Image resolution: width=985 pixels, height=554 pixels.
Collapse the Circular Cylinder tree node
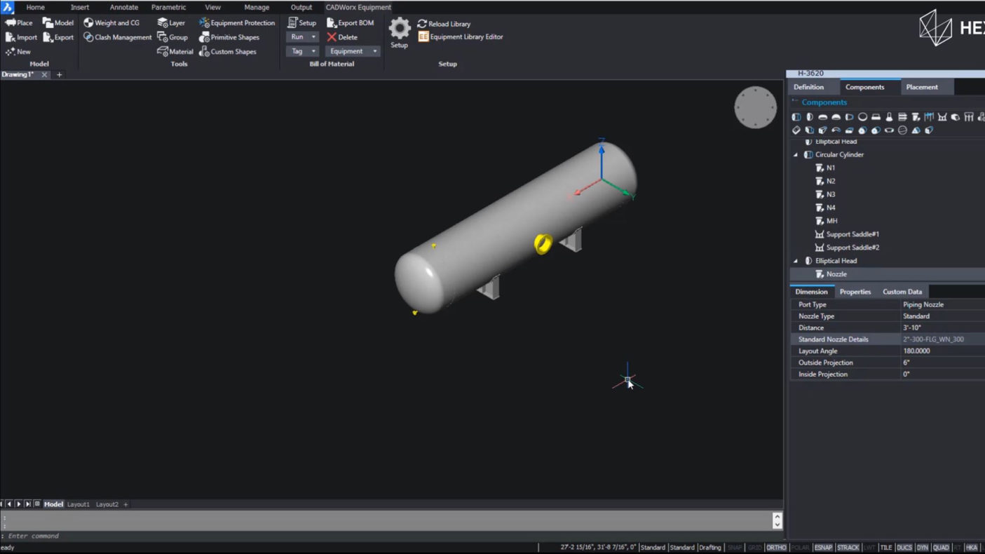[795, 155]
